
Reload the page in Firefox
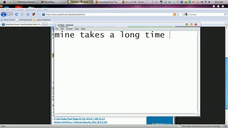point(16,14)
